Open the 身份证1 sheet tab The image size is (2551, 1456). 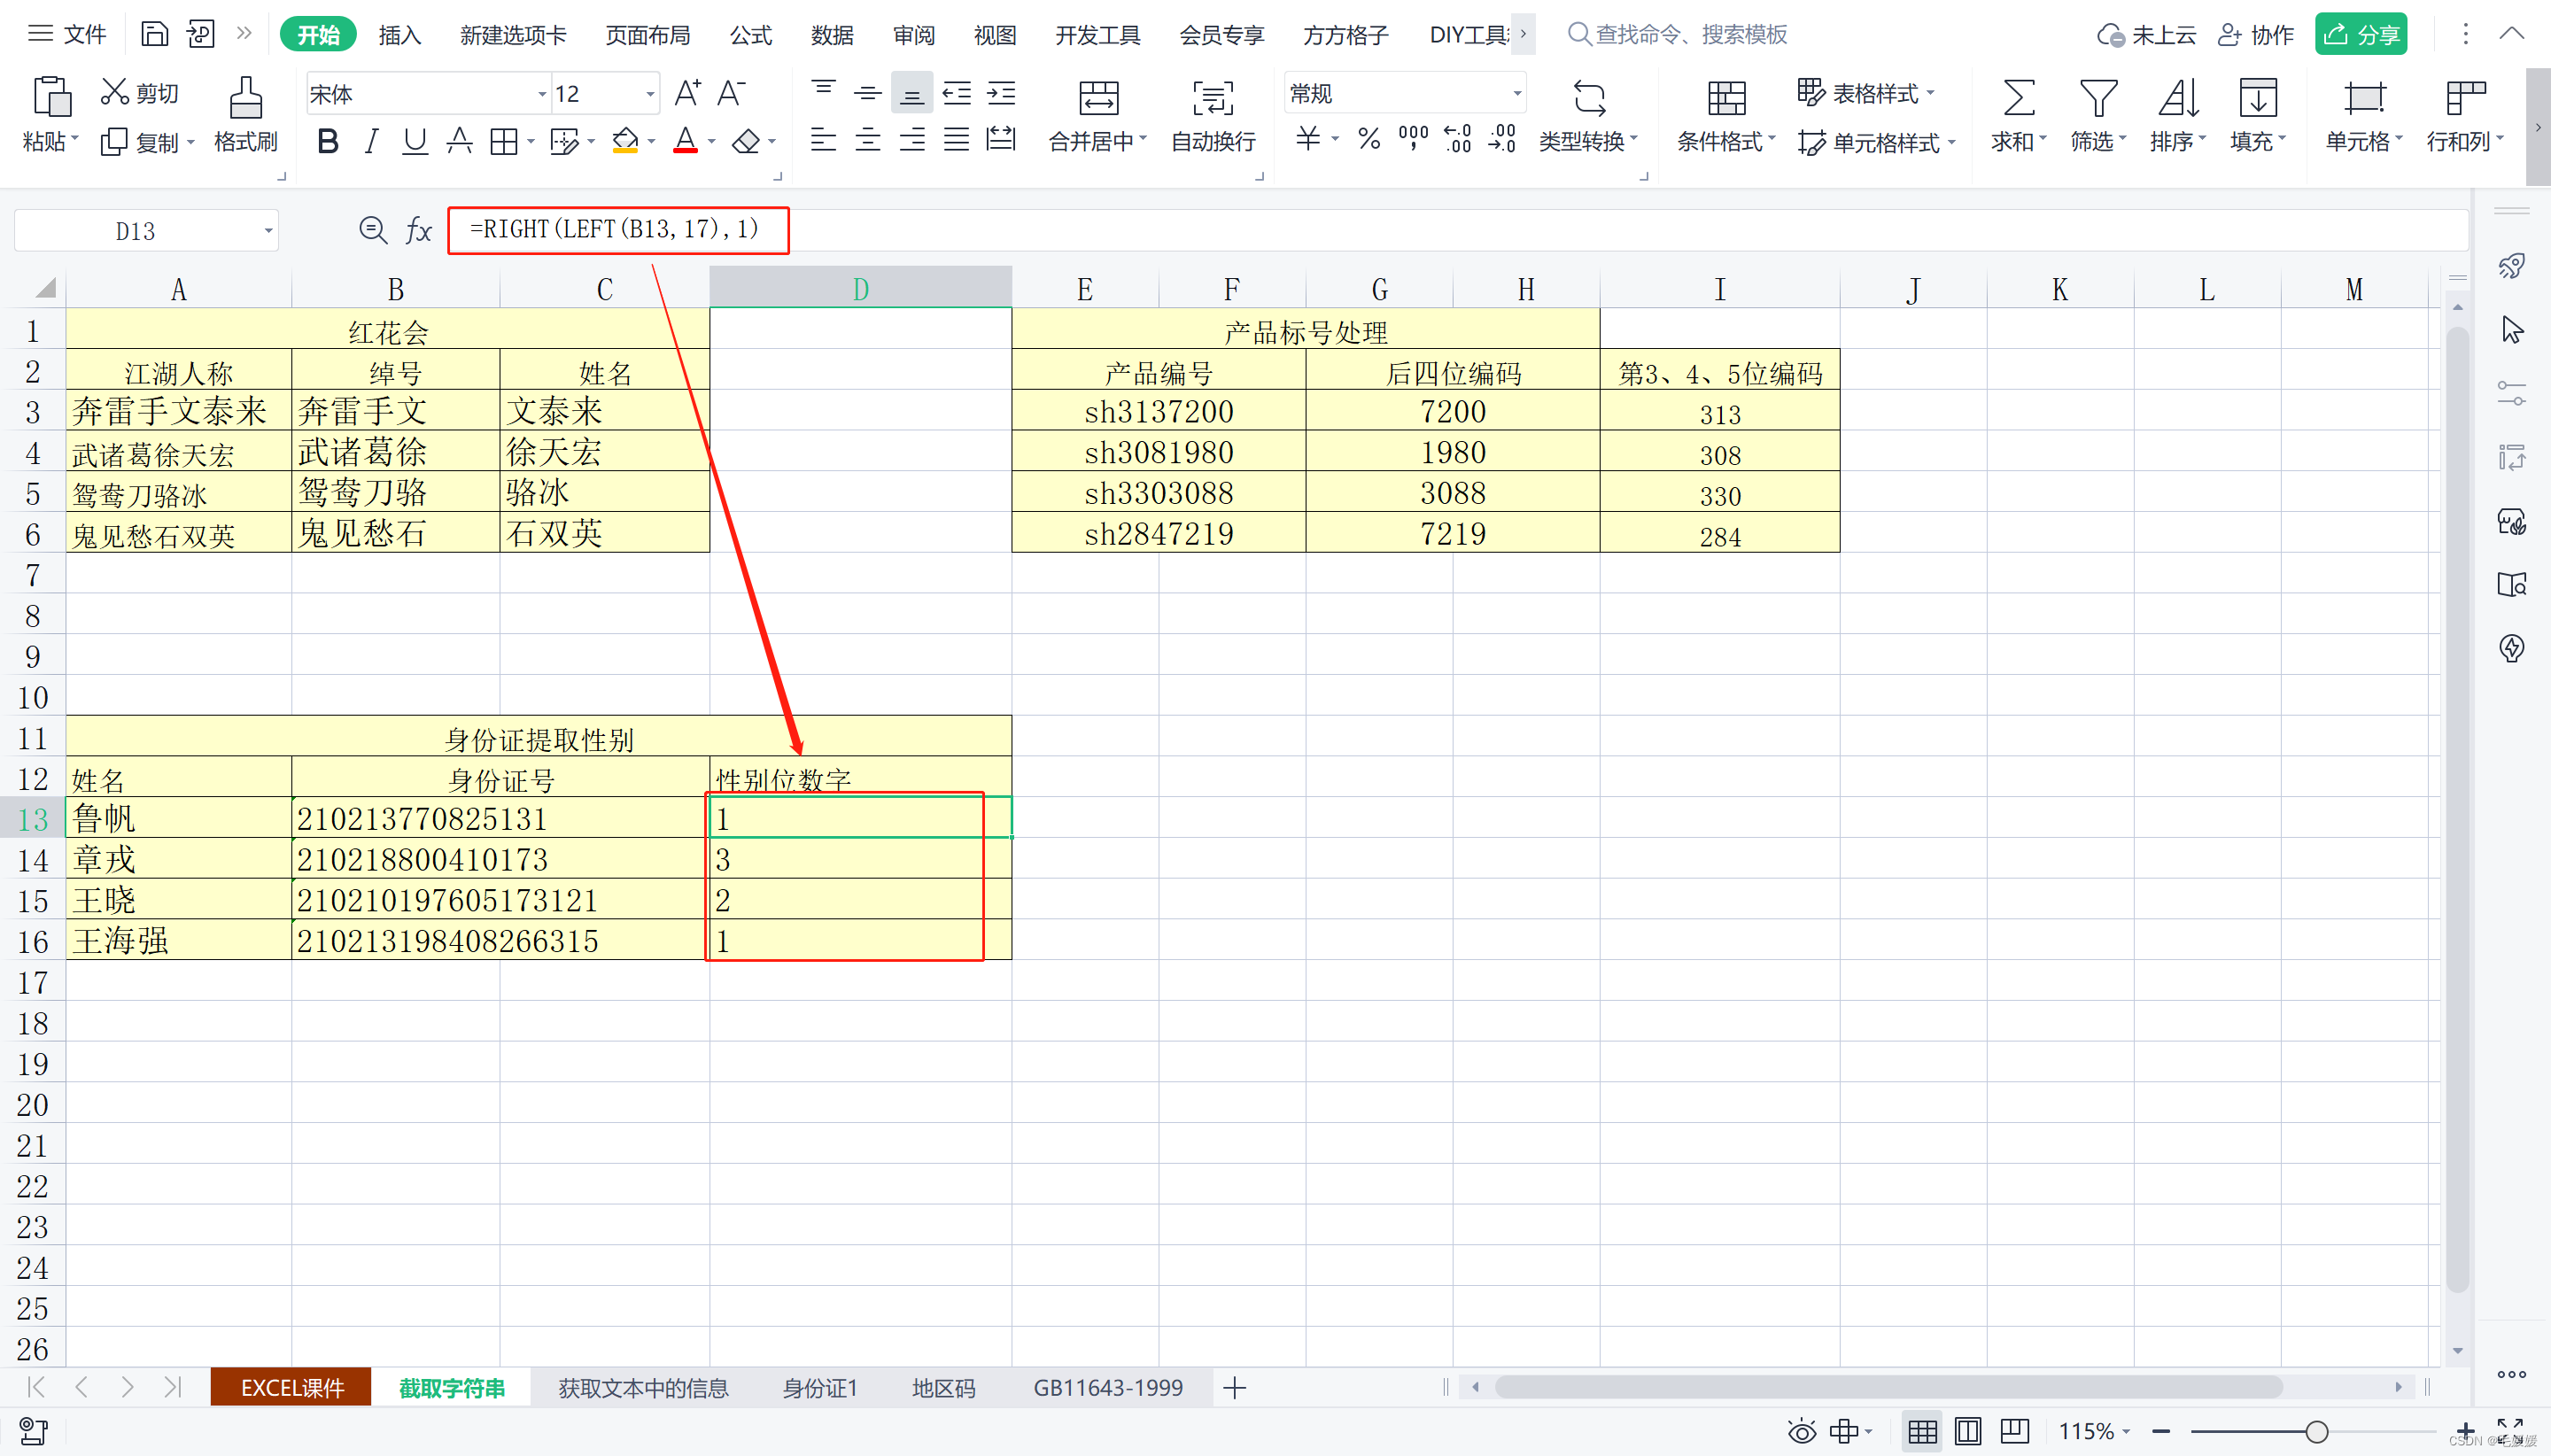pyautogui.click(x=819, y=1388)
